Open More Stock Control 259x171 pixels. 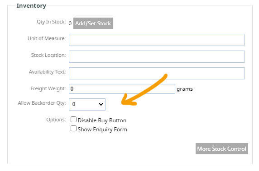pyautogui.click(x=222, y=148)
